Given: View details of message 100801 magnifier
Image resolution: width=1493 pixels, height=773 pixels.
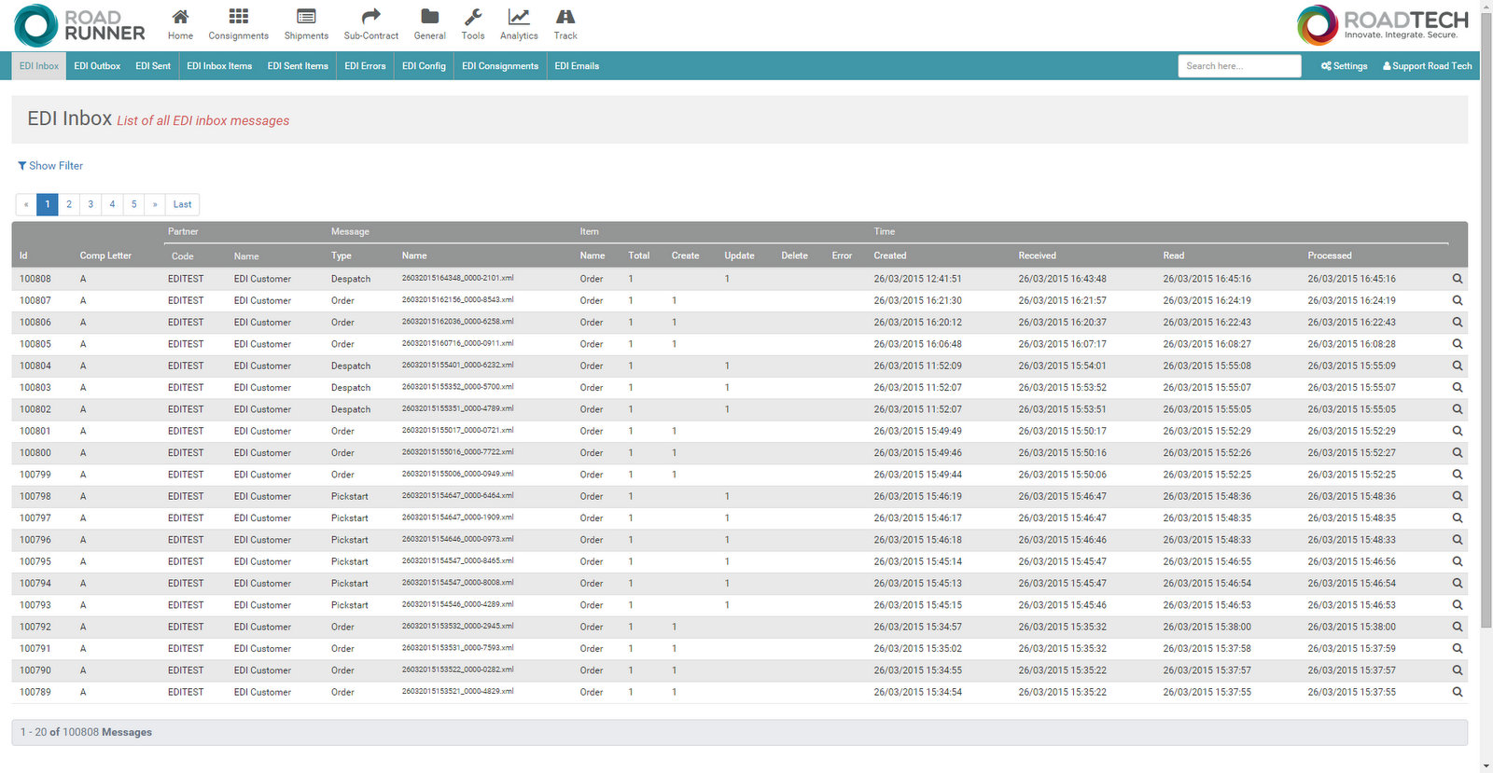Looking at the screenshot, I should point(1457,431).
